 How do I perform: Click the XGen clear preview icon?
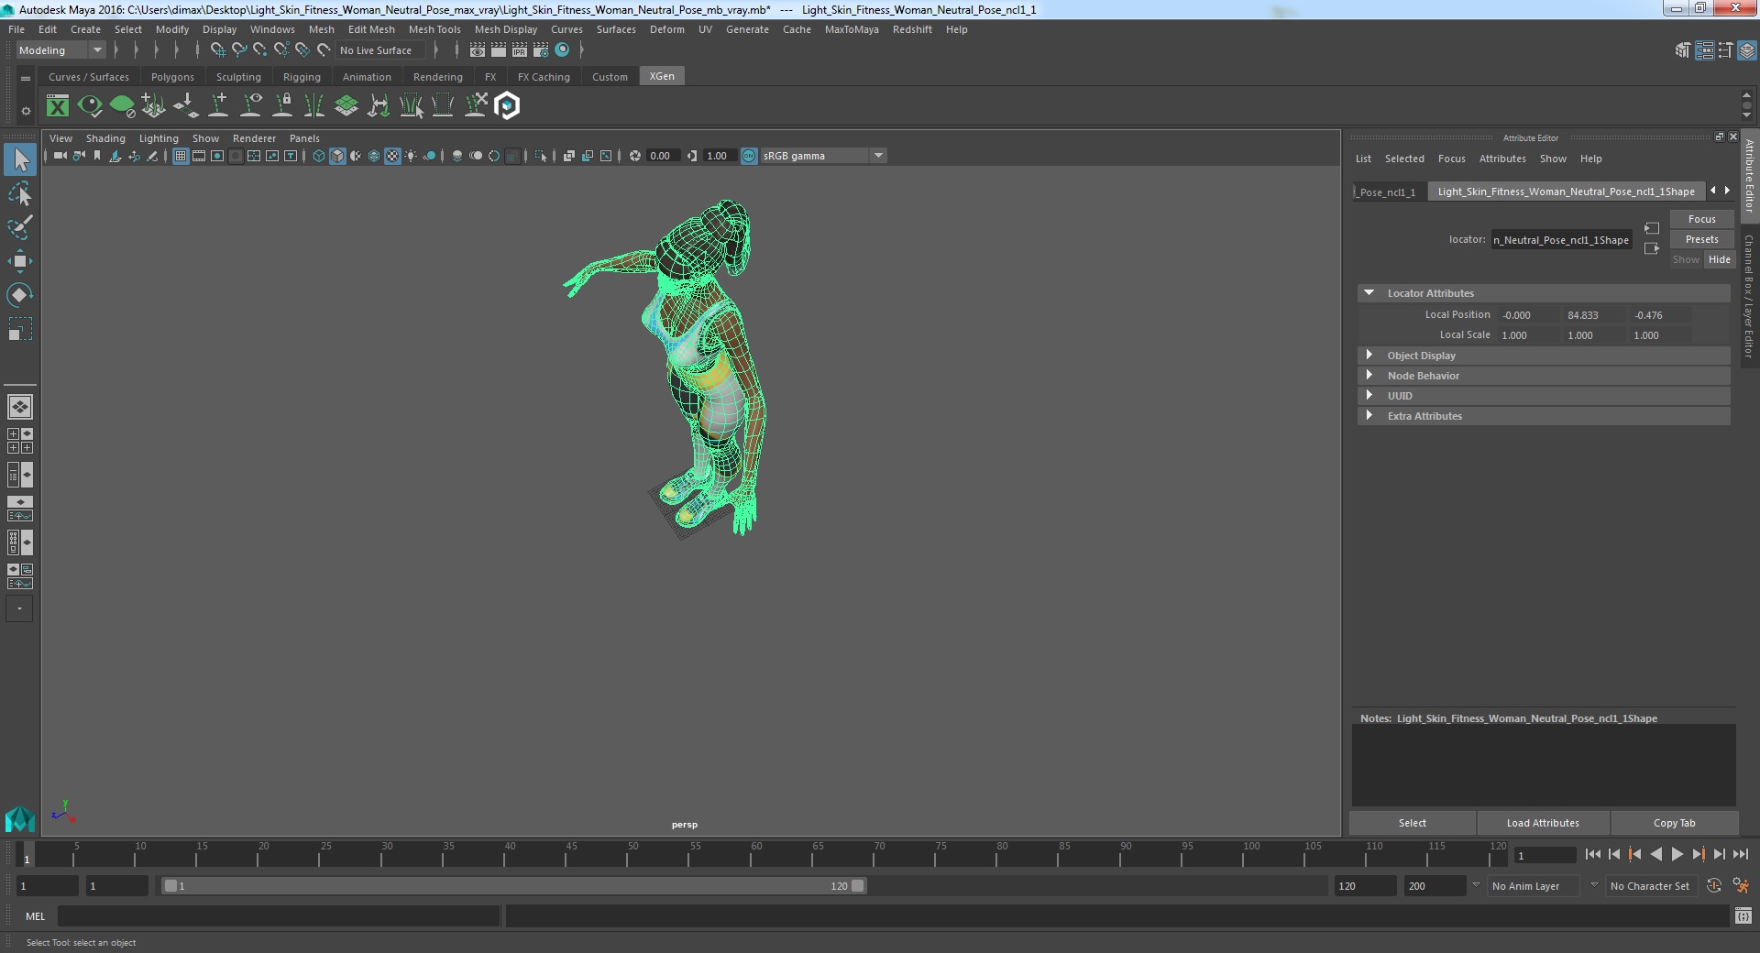(122, 106)
